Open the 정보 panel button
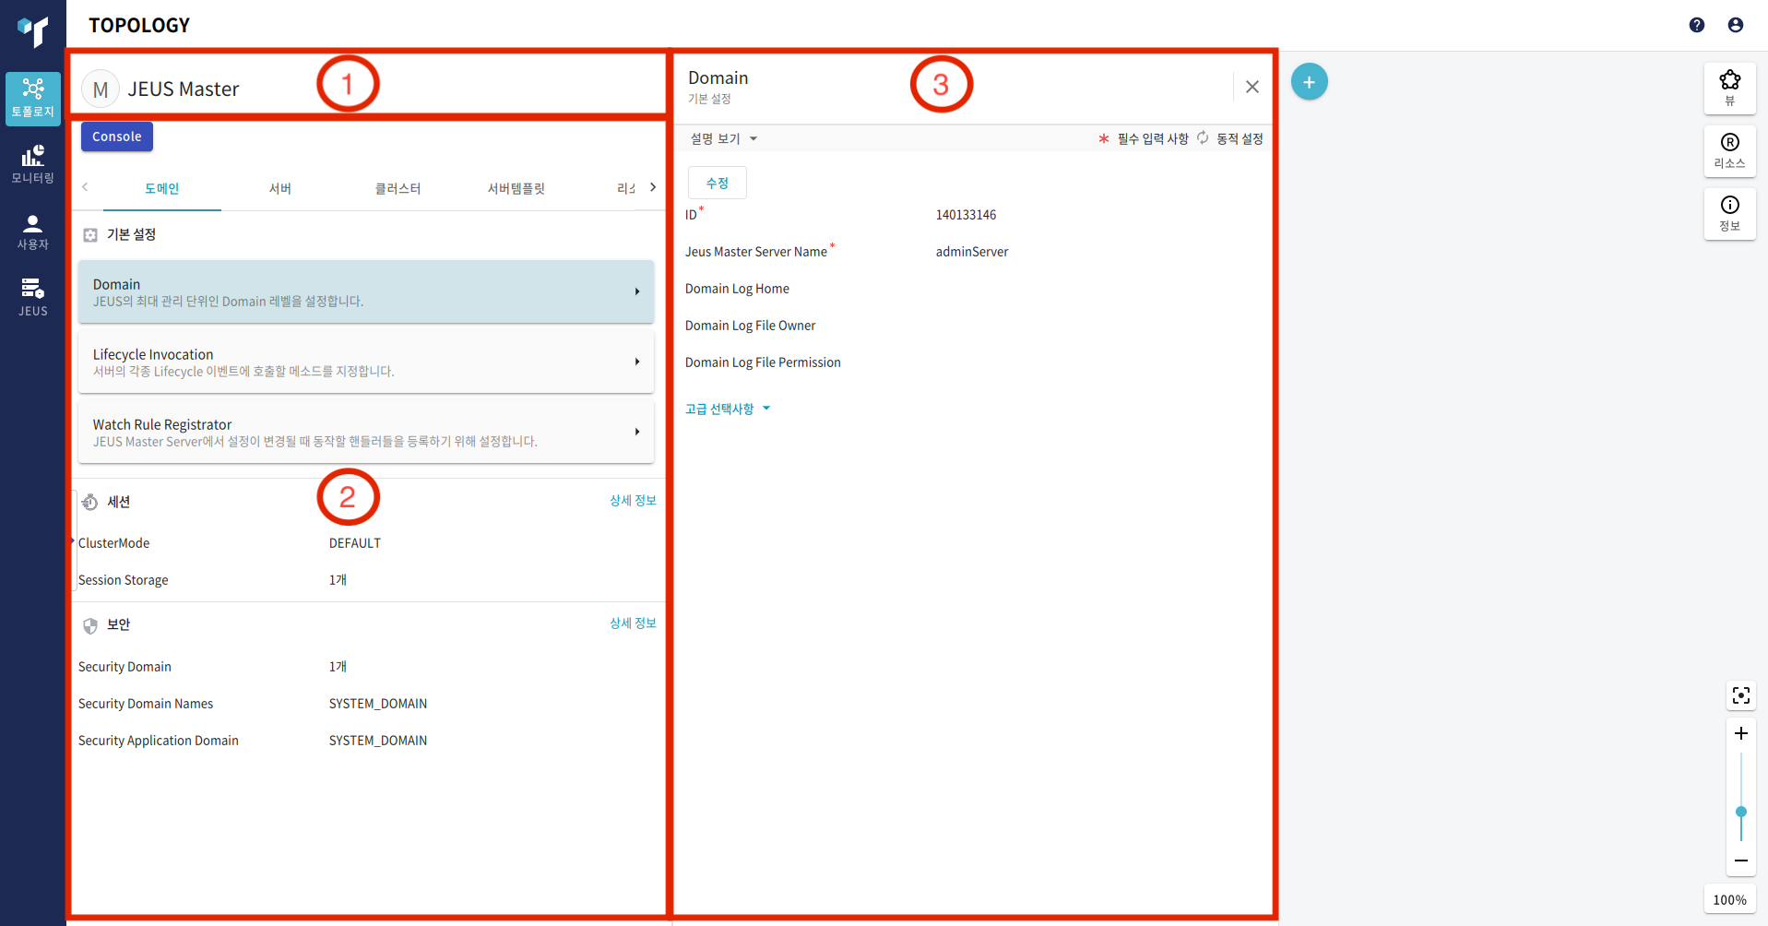The height and width of the screenshot is (926, 1768). tap(1730, 214)
